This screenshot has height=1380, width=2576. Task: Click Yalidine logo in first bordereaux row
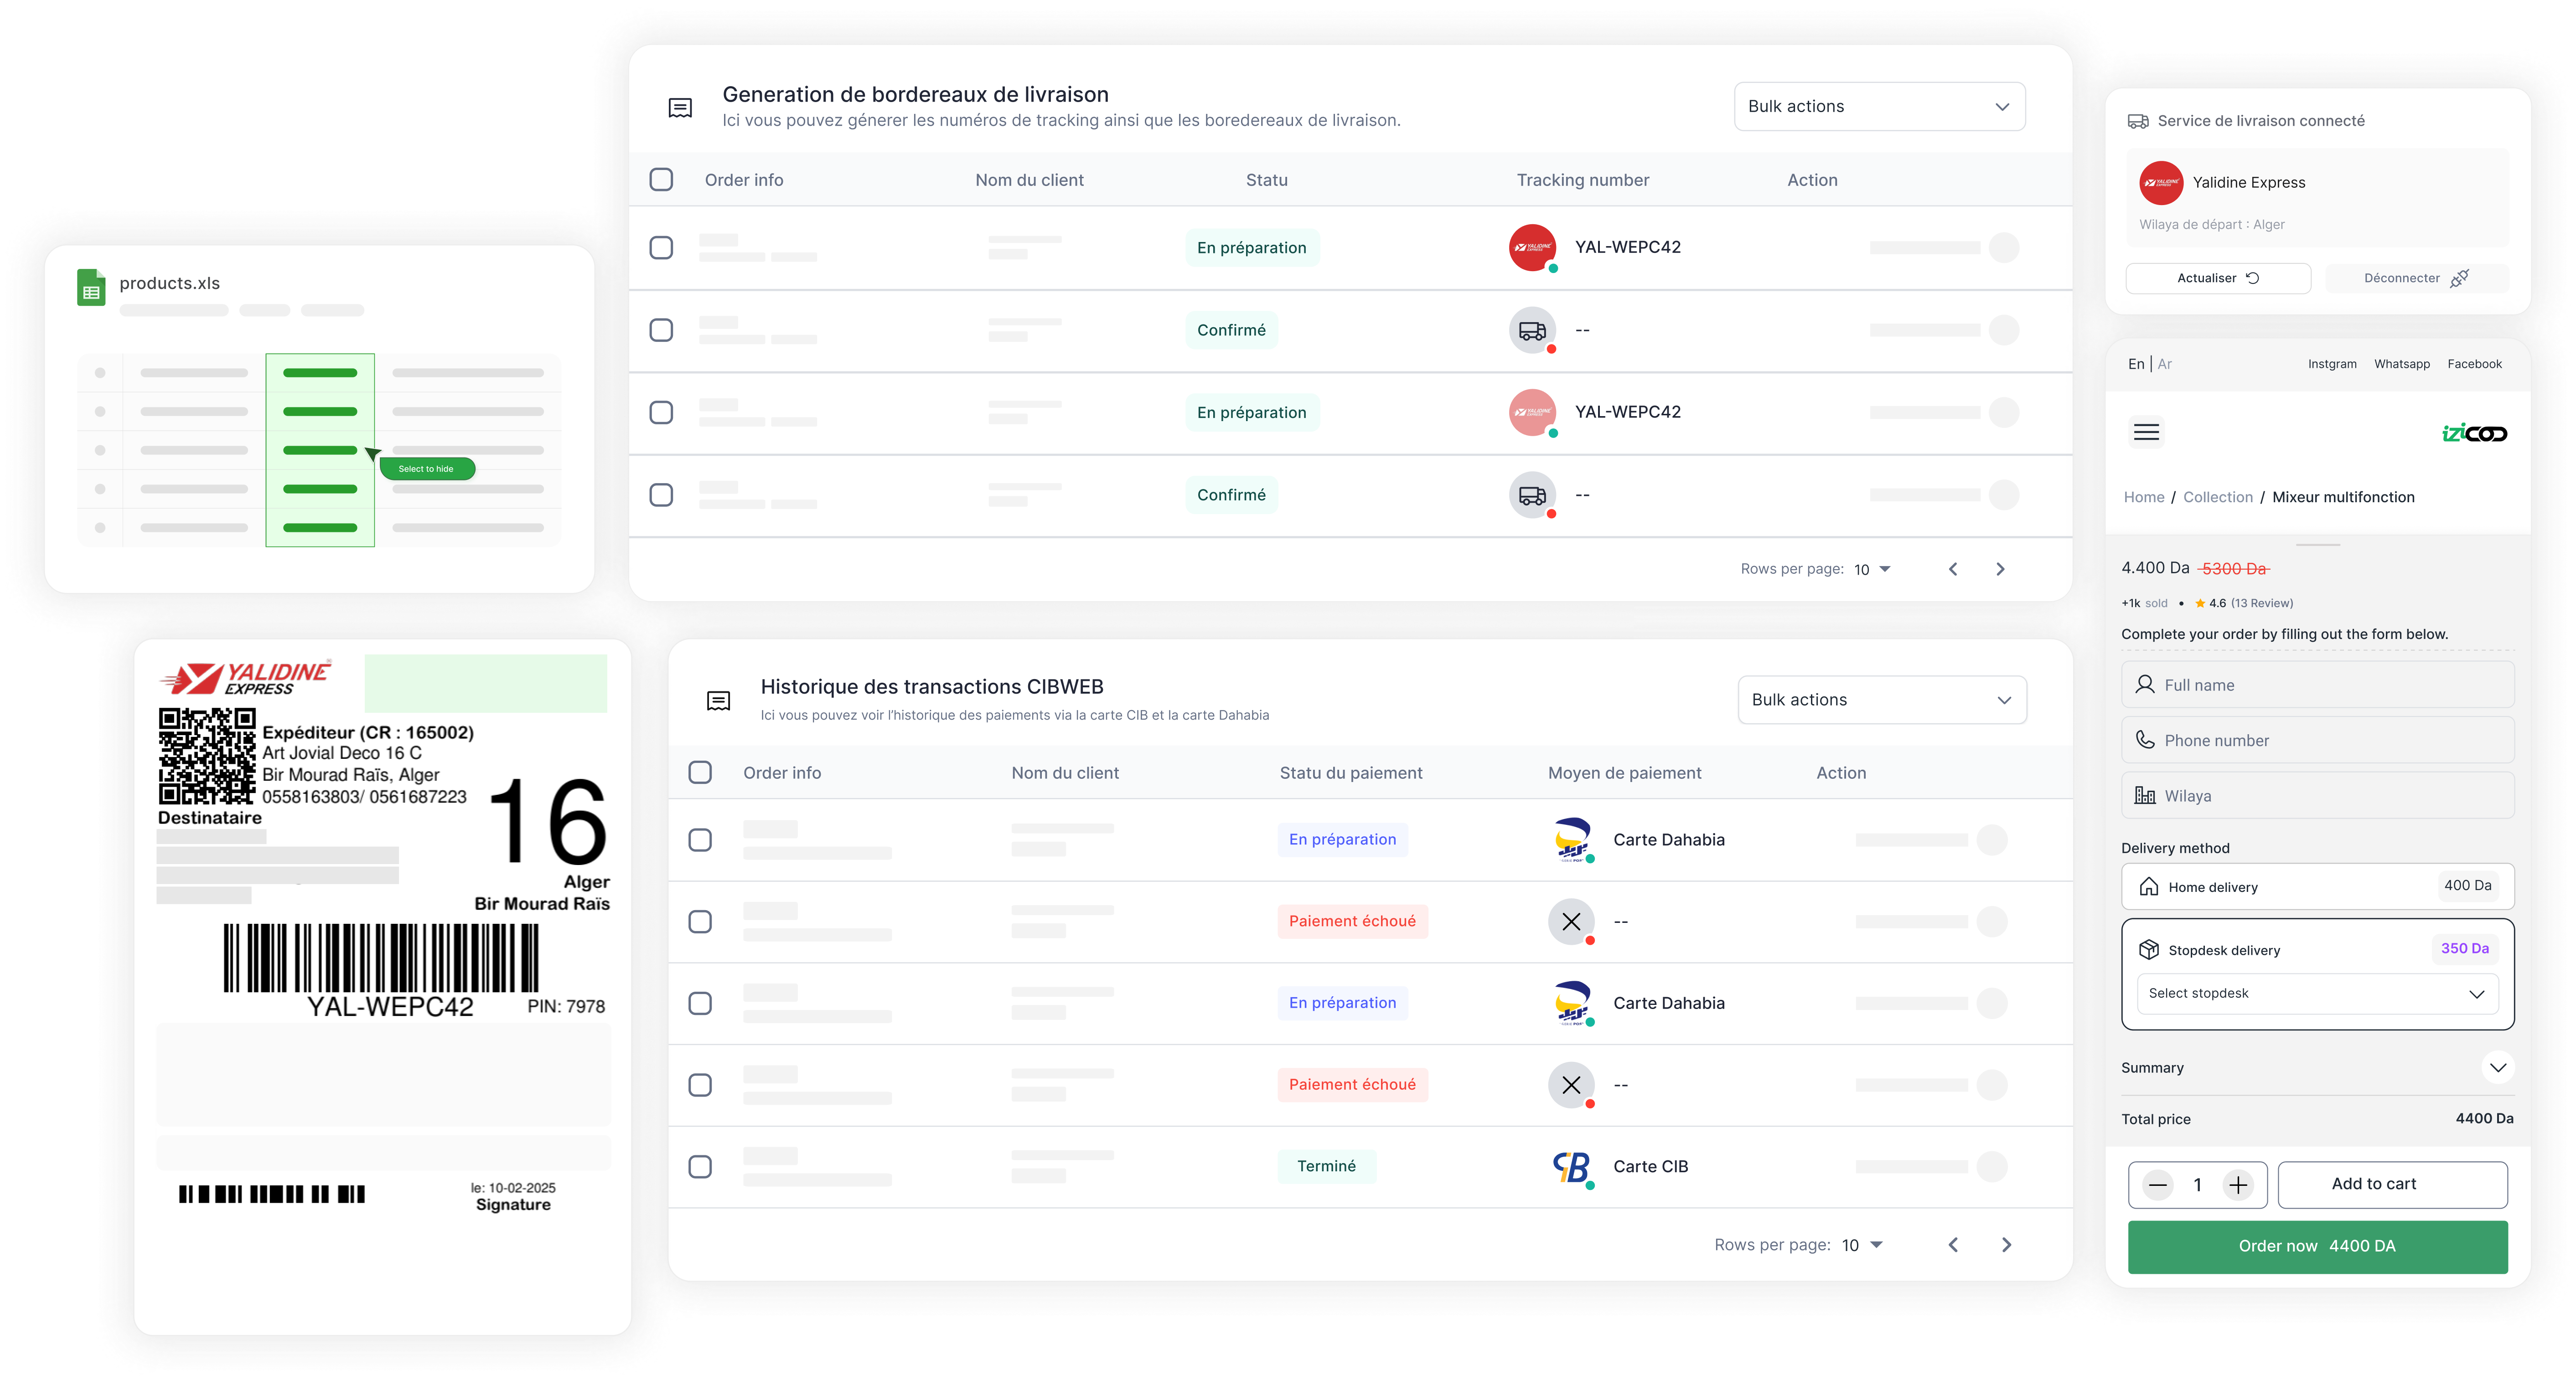[1532, 248]
